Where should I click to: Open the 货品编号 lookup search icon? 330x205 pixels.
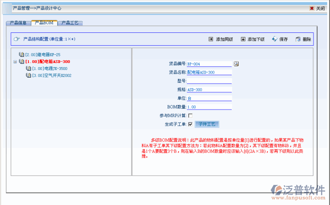pyautogui.click(x=236, y=64)
